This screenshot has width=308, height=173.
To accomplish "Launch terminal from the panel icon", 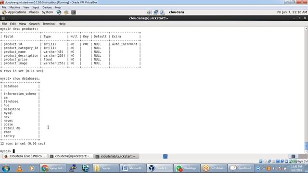I will 74,12.
